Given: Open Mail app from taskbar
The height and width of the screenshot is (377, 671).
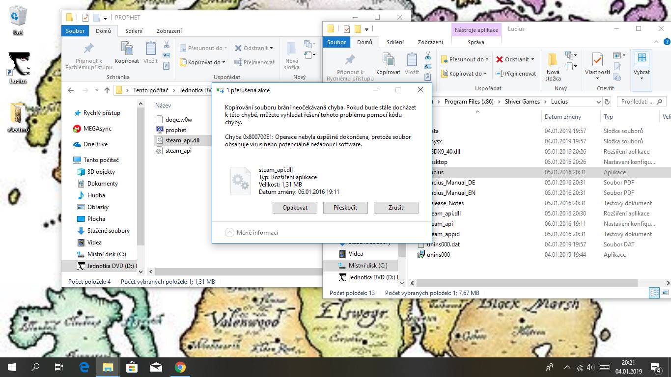Looking at the screenshot, I should [x=156, y=367].
